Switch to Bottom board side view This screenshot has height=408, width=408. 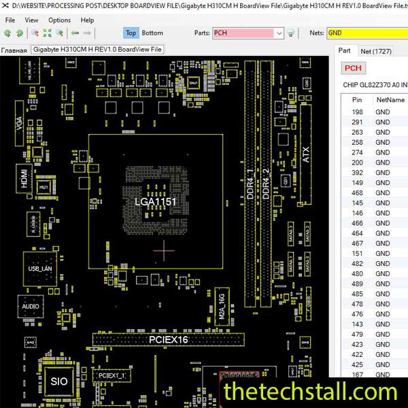[x=152, y=33]
